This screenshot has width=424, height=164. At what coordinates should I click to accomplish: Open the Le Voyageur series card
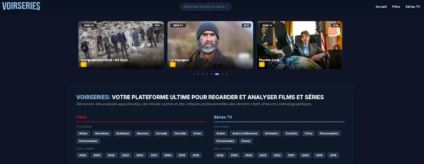(x=210, y=45)
